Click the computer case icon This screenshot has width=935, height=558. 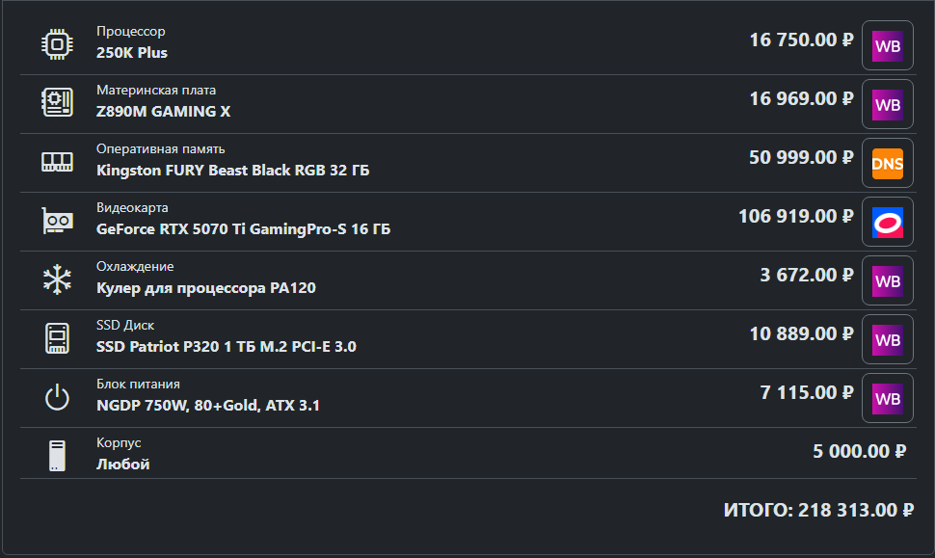[57, 456]
